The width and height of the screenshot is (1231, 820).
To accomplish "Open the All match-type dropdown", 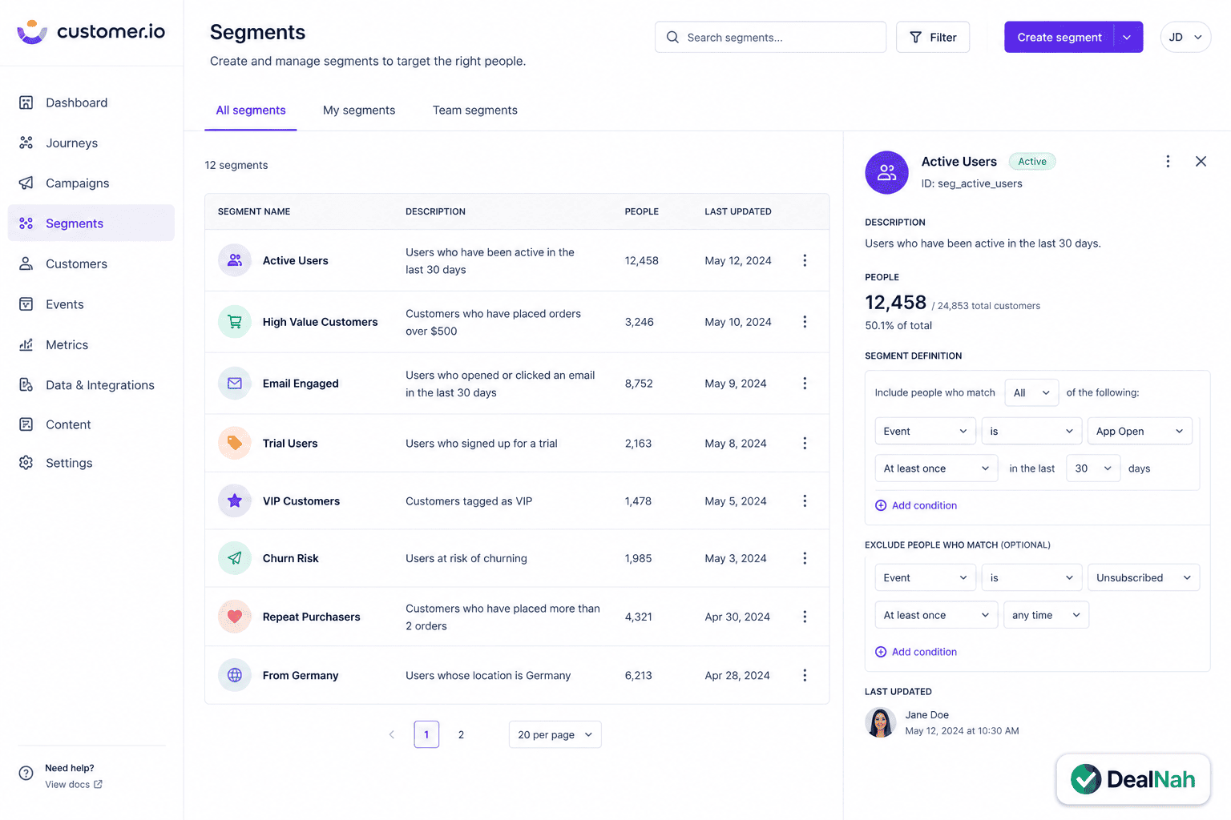I will [x=1031, y=392].
